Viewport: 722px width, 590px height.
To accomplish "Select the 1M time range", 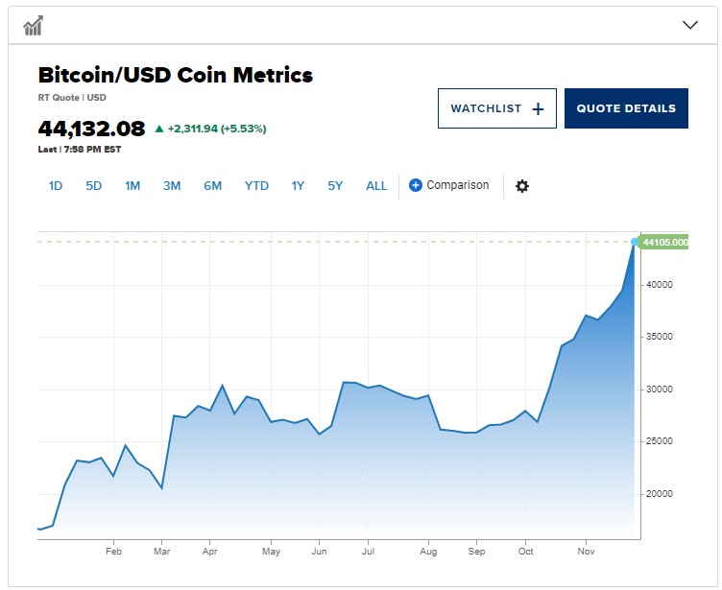I will [132, 186].
